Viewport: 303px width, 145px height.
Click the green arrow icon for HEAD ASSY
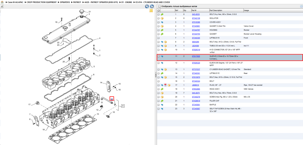coord(162,89)
